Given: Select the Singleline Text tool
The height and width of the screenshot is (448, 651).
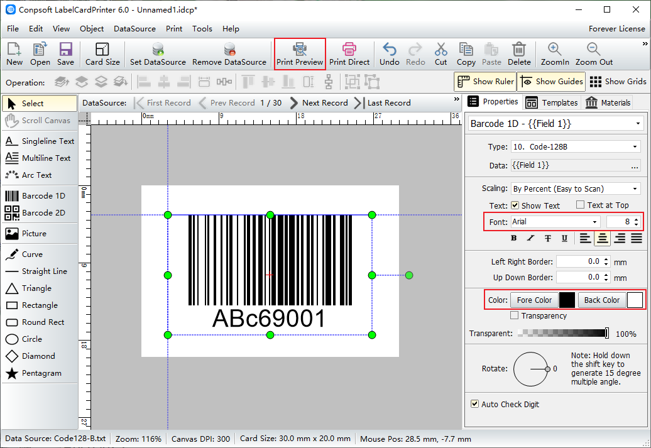Looking at the screenshot, I should point(40,141).
